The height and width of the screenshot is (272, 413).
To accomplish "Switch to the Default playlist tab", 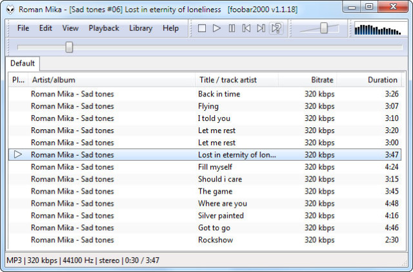I will click(23, 64).
